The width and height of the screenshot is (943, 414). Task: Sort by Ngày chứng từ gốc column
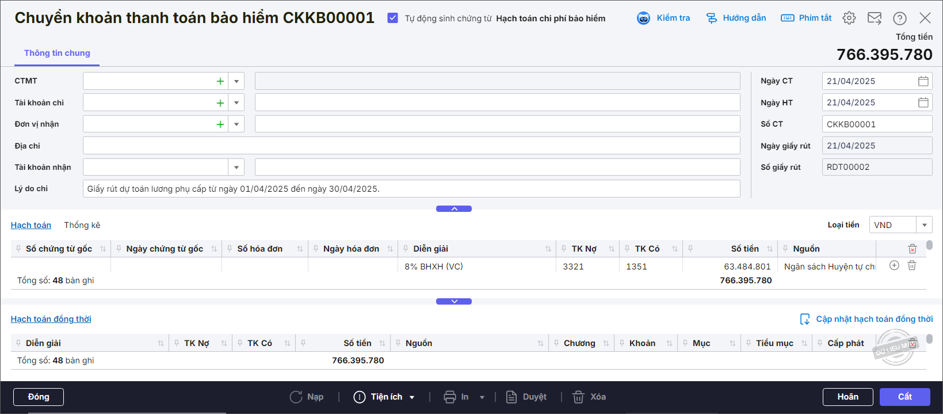pyautogui.click(x=214, y=249)
